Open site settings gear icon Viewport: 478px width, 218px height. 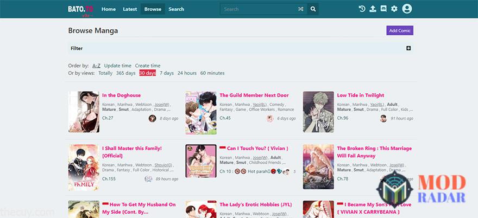[394, 9]
